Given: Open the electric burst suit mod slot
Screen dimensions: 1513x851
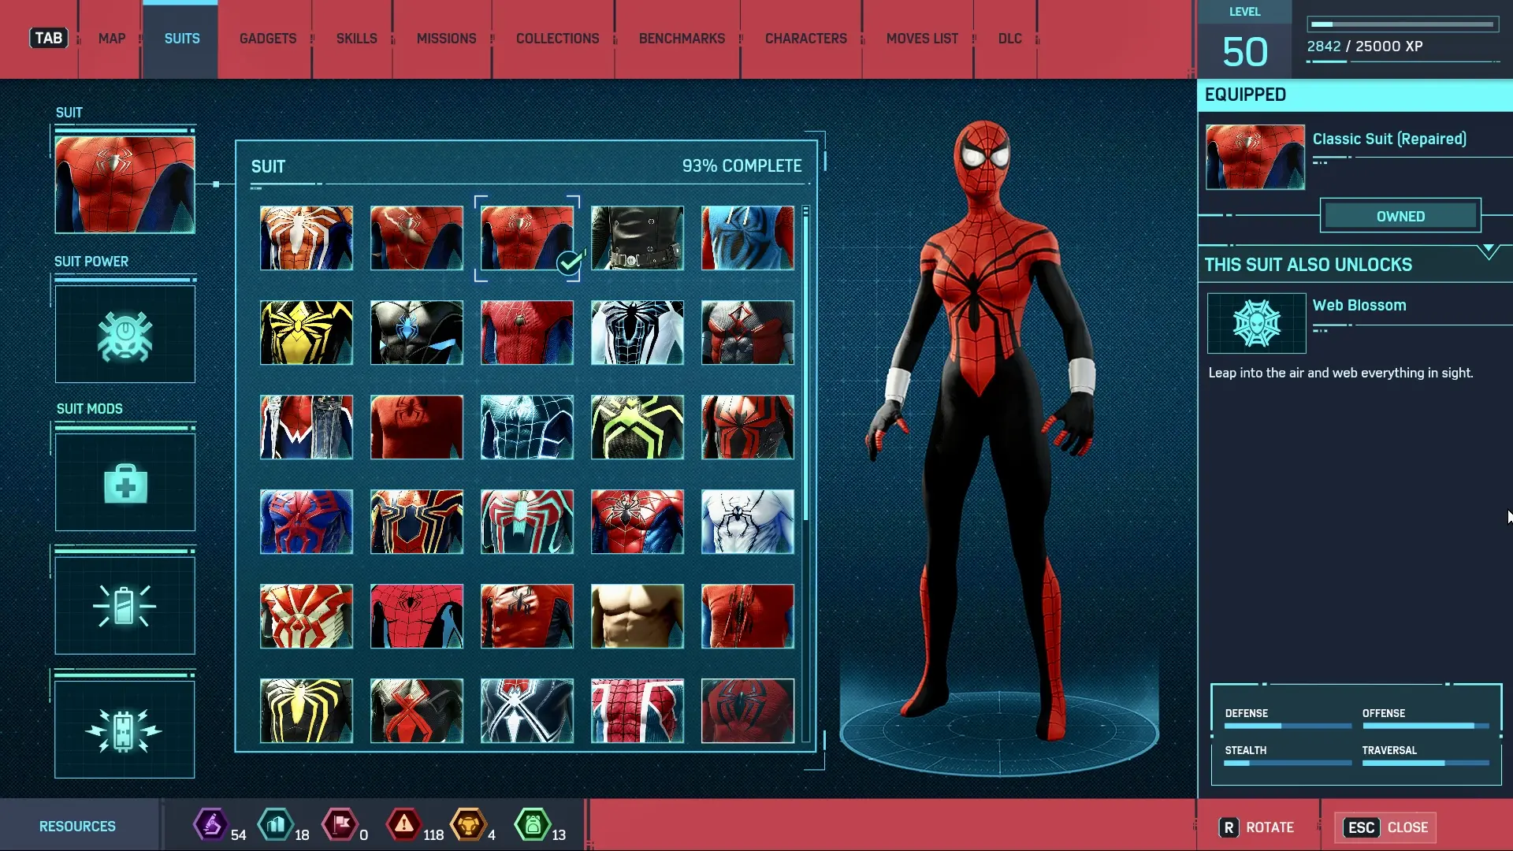Looking at the screenshot, I should tap(125, 730).
